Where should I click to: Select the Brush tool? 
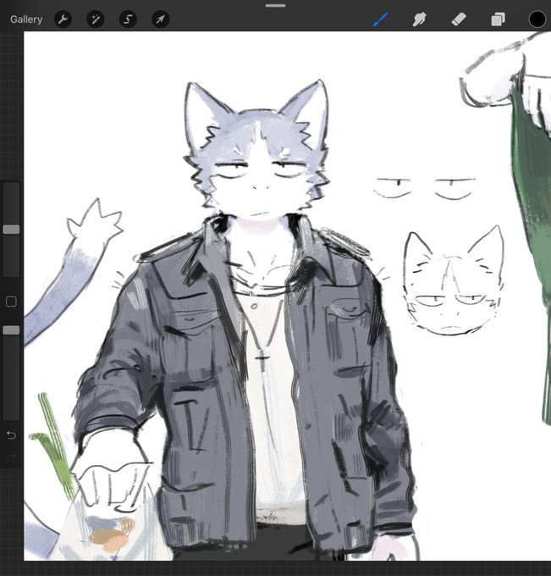(x=380, y=19)
